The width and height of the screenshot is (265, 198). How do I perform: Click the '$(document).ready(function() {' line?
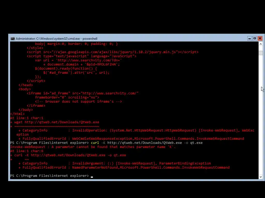[66, 69]
